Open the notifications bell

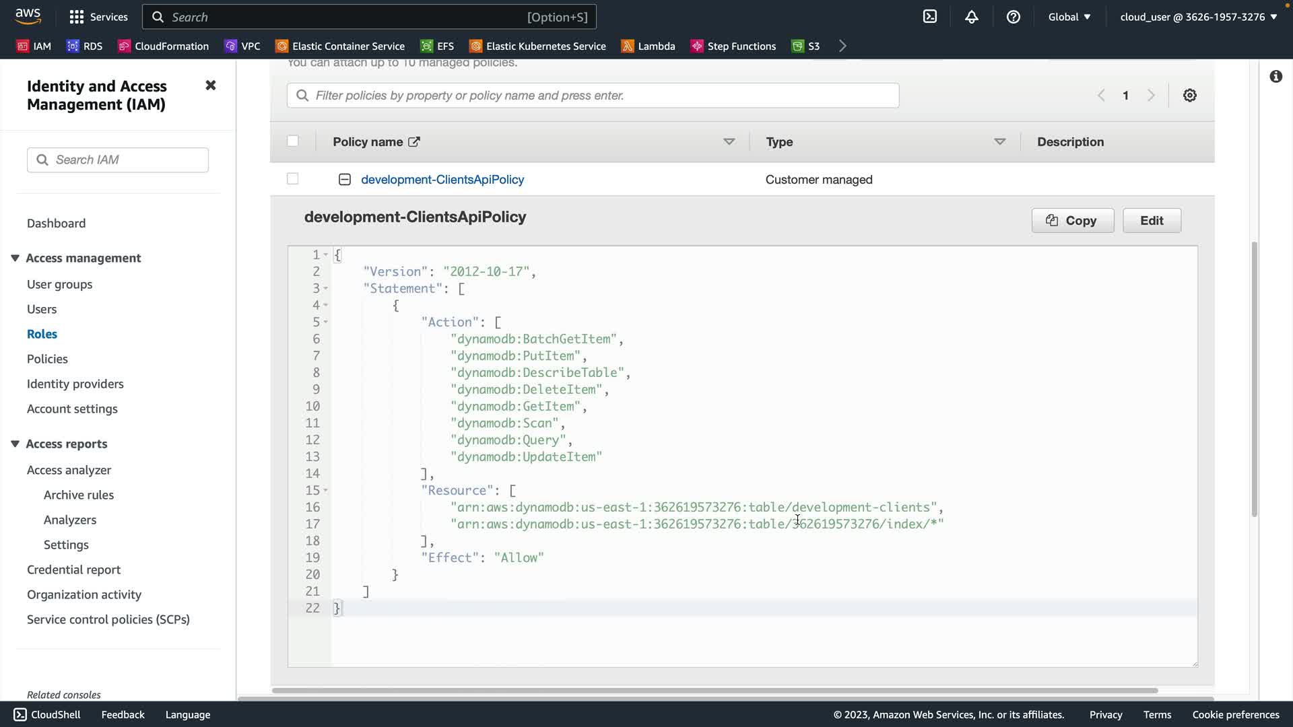(x=971, y=17)
